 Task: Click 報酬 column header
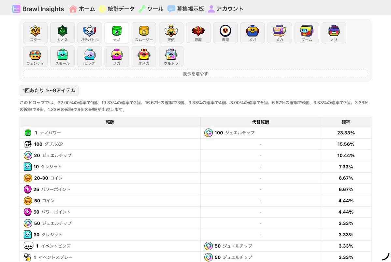pyautogui.click(x=110, y=122)
